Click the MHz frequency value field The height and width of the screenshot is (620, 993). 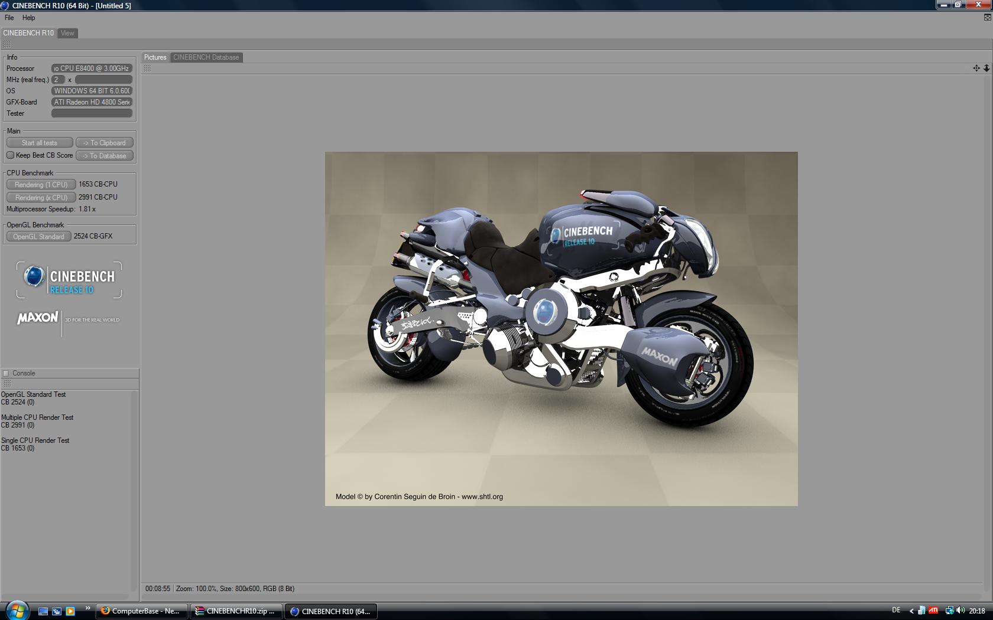(103, 80)
